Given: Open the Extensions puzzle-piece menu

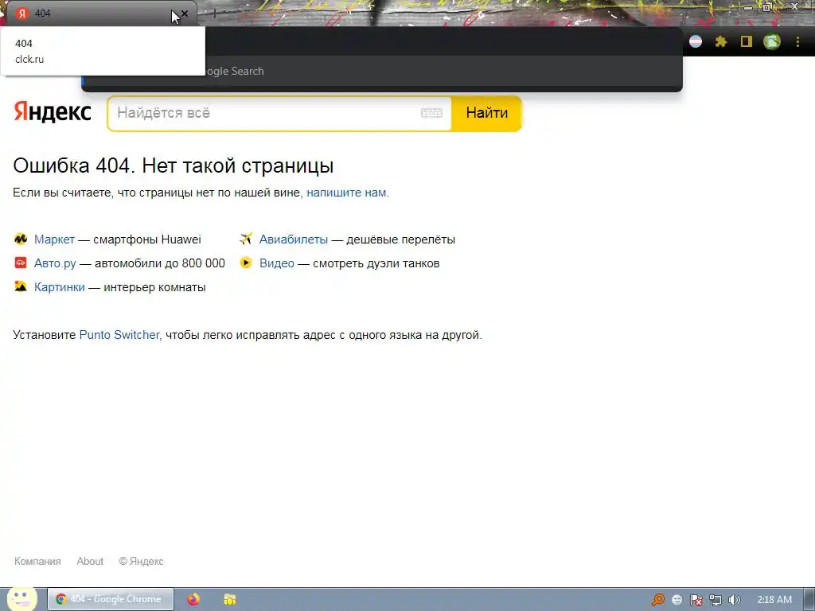Looking at the screenshot, I should pos(721,41).
